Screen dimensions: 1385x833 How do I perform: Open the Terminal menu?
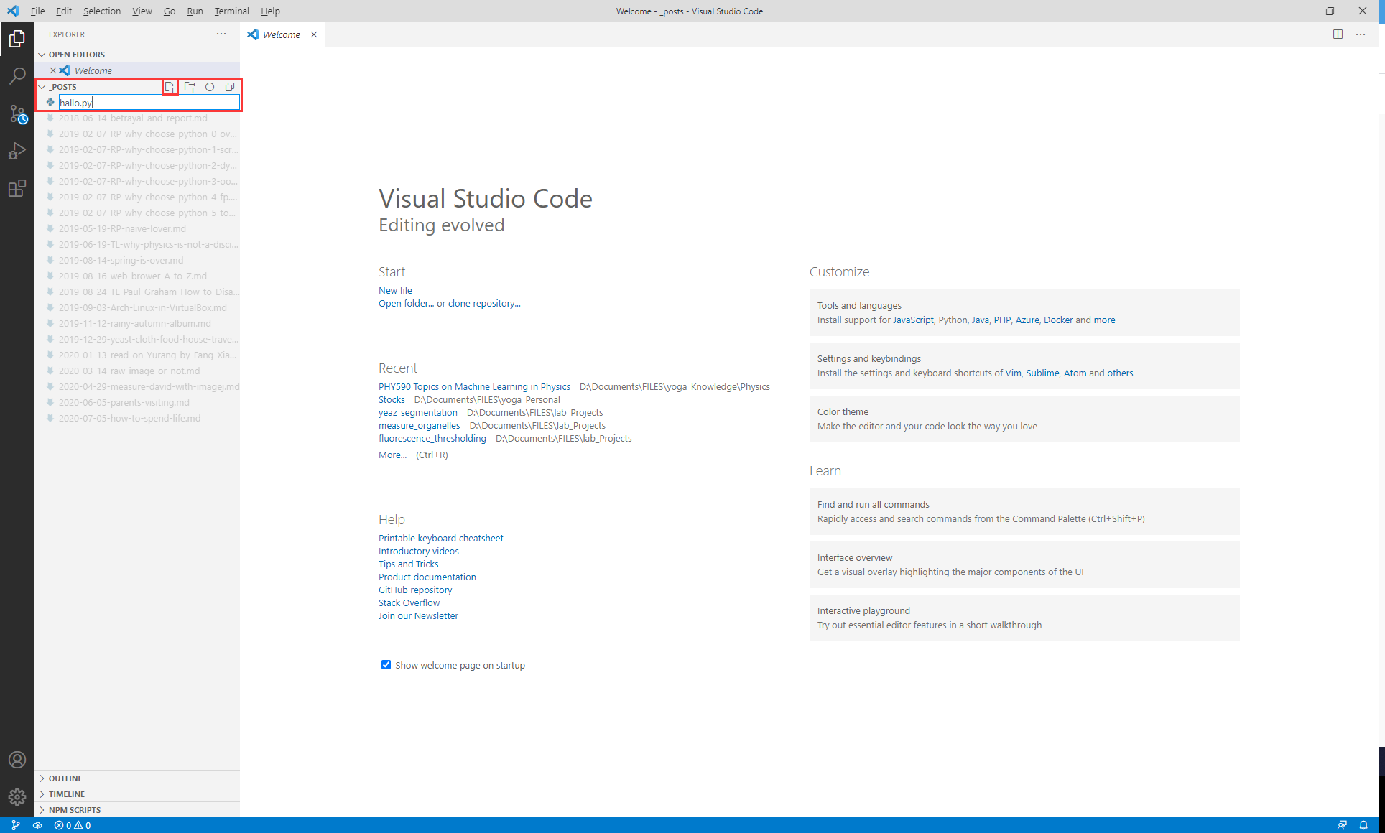click(x=231, y=11)
